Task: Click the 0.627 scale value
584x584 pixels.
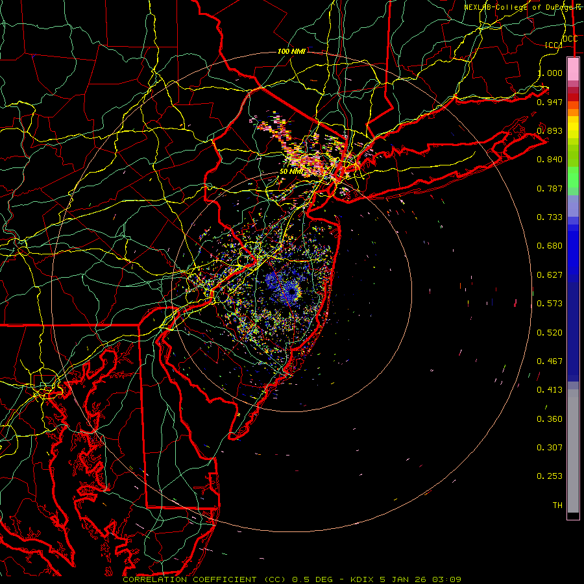Action: click(x=550, y=275)
